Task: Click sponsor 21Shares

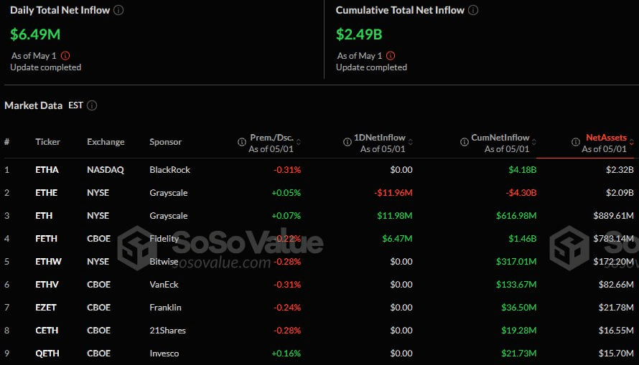Action: (167, 331)
